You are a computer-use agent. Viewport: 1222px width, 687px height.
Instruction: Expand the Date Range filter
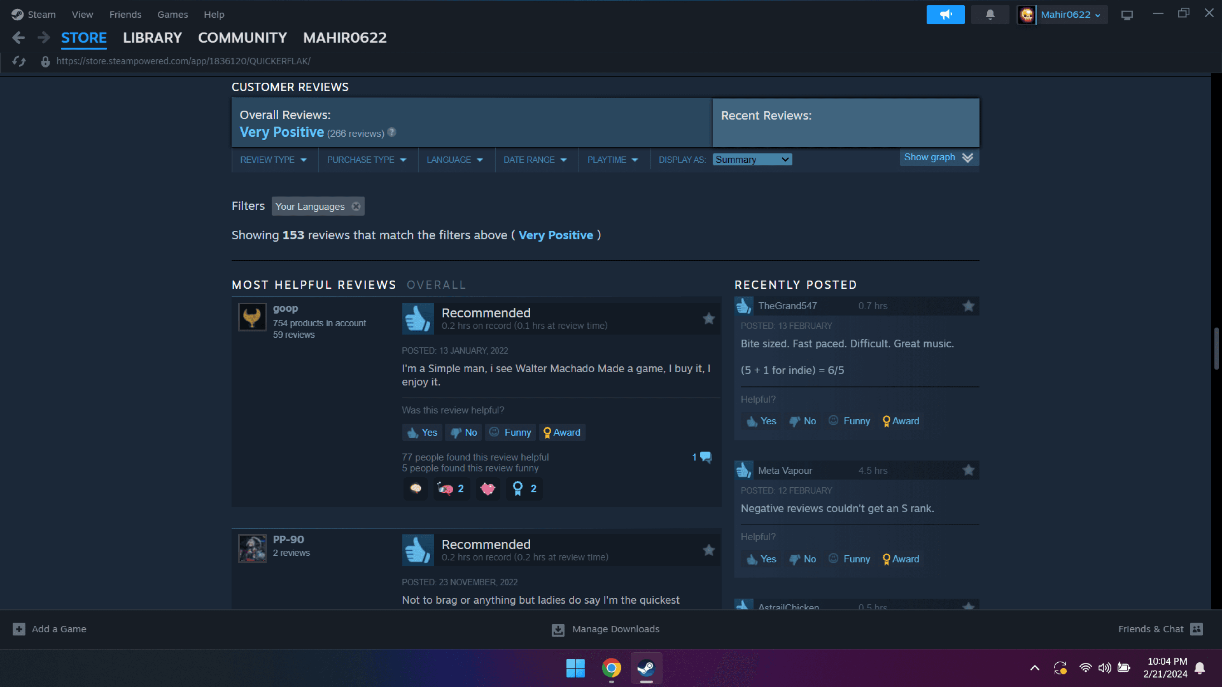(535, 160)
